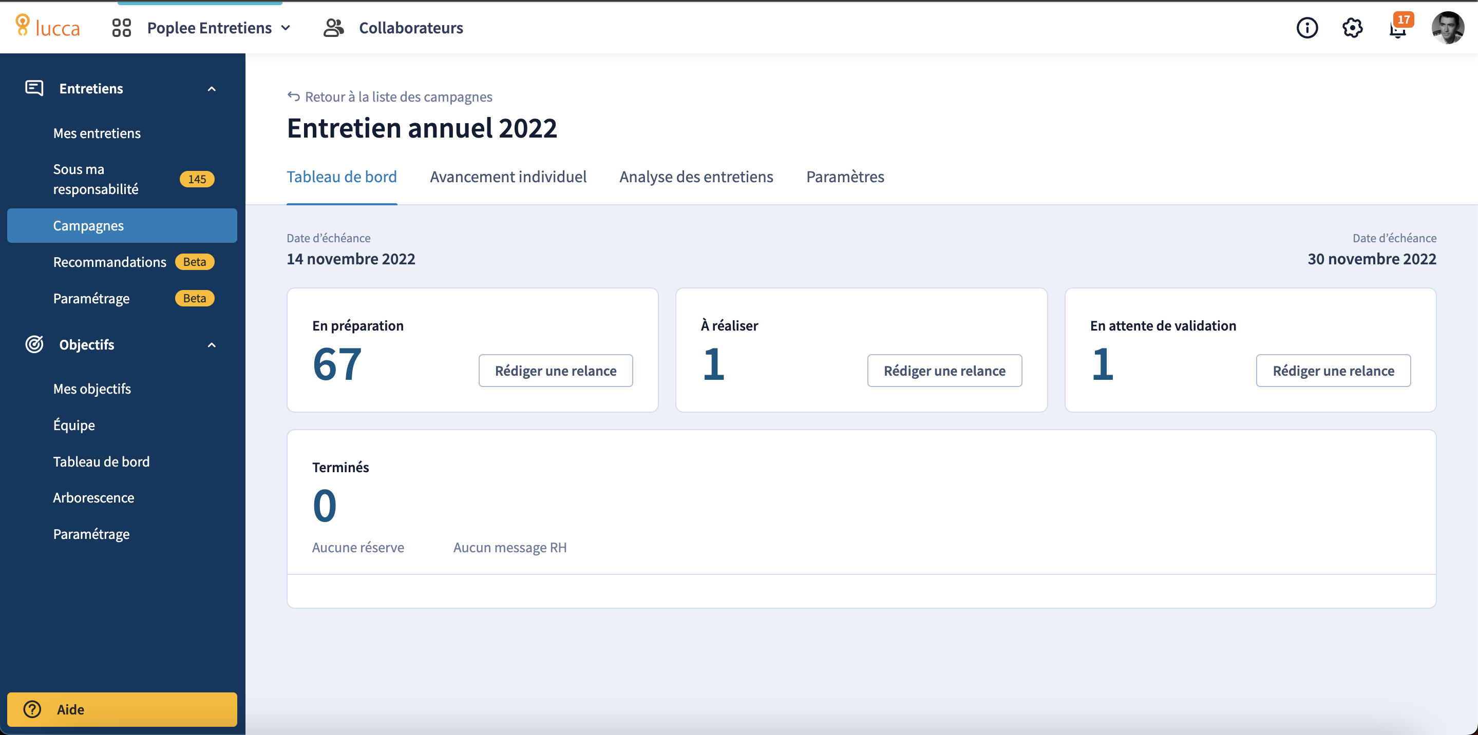1478x735 pixels.
Task: Click the Lucca logo
Action: (x=48, y=27)
